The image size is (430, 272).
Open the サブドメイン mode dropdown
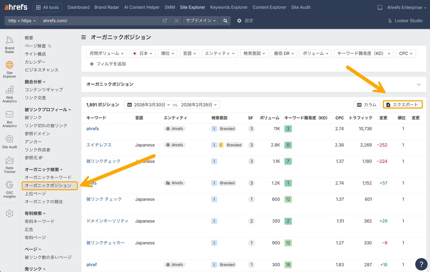point(200,20)
